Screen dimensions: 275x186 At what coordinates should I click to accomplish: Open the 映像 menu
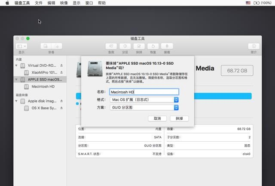point(64,3)
